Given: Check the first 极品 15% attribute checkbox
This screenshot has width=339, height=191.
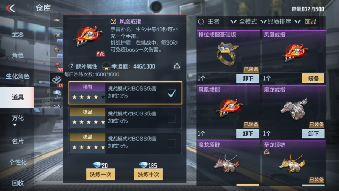Looking at the screenshot, I should tap(171, 118).
